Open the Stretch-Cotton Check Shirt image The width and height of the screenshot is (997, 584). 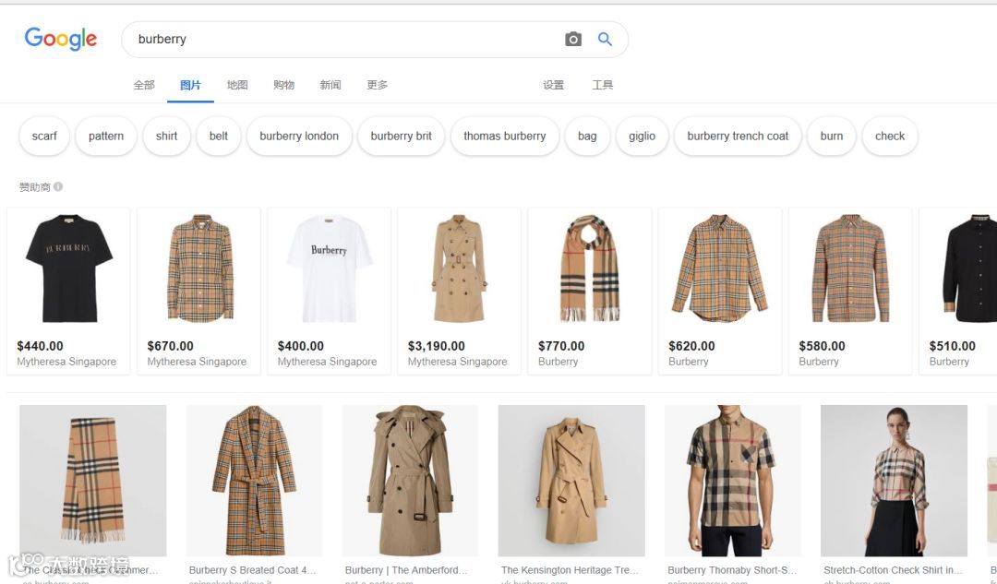tap(894, 481)
